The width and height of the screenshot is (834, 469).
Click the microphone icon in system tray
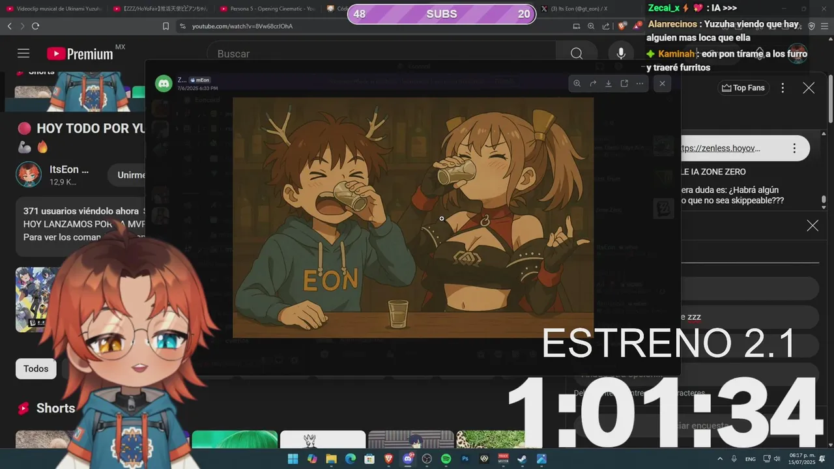[734, 459]
